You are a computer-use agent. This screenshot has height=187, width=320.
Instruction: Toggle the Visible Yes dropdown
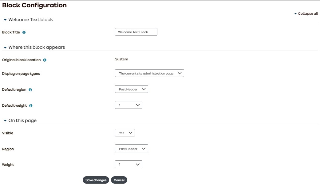(x=125, y=133)
